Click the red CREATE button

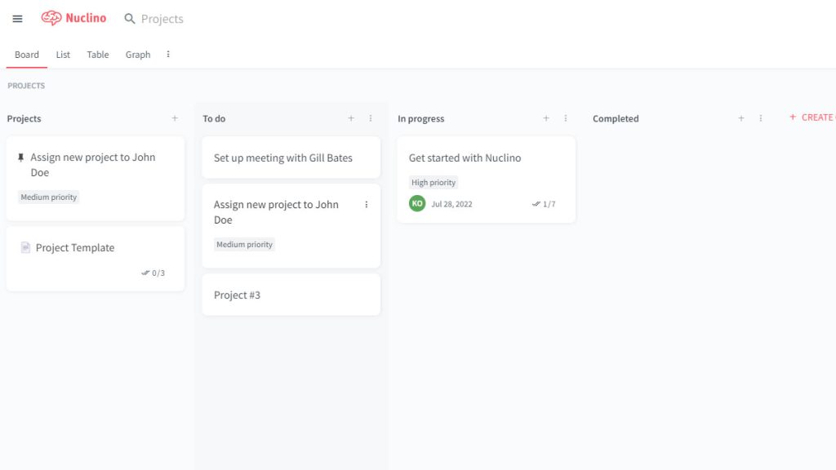click(812, 117)
